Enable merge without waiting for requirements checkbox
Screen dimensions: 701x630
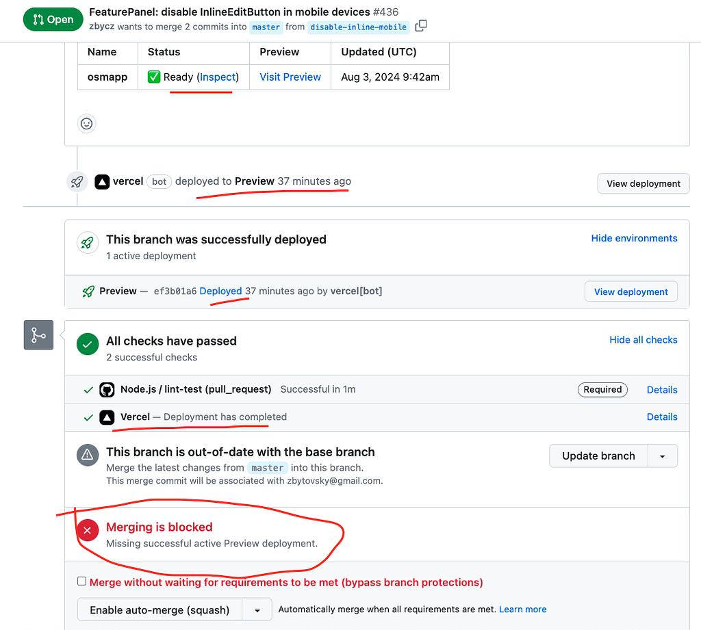pos(81,580)
